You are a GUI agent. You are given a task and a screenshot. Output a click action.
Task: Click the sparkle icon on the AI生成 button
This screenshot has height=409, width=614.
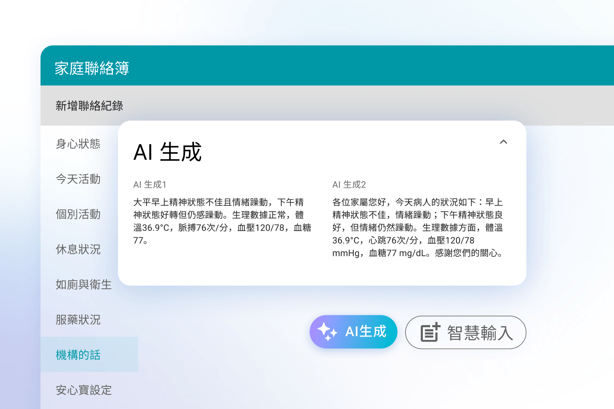pyautogui.click(x=327, y=332)
